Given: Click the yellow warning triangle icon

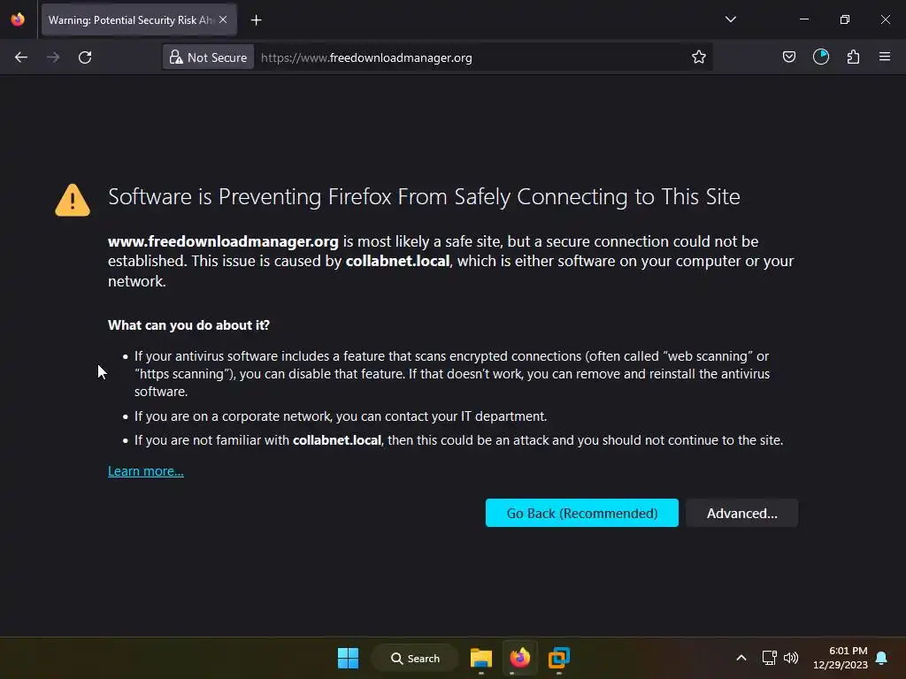Looking at the screenshot, I should coord(73,200).
